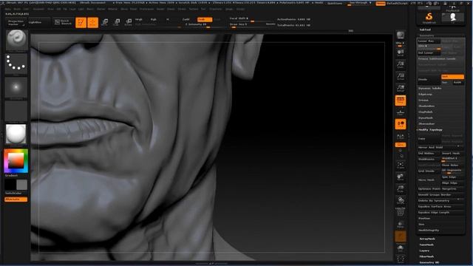Click the Projection Master button
473x266 pixels.
tap(16, 23)
